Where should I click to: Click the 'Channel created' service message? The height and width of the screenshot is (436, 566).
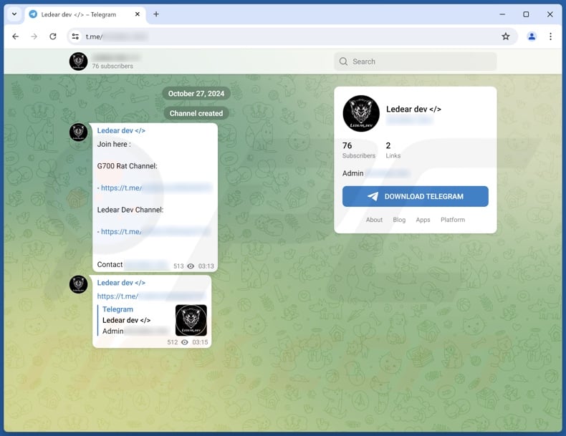point(196,113)
